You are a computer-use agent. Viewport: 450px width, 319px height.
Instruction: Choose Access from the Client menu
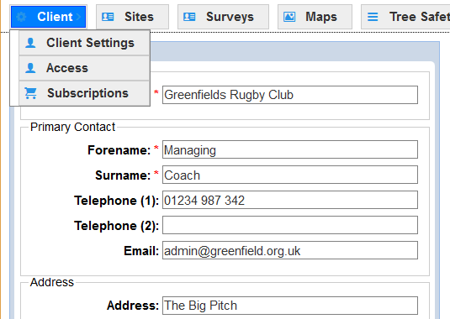tap(84, 68)
